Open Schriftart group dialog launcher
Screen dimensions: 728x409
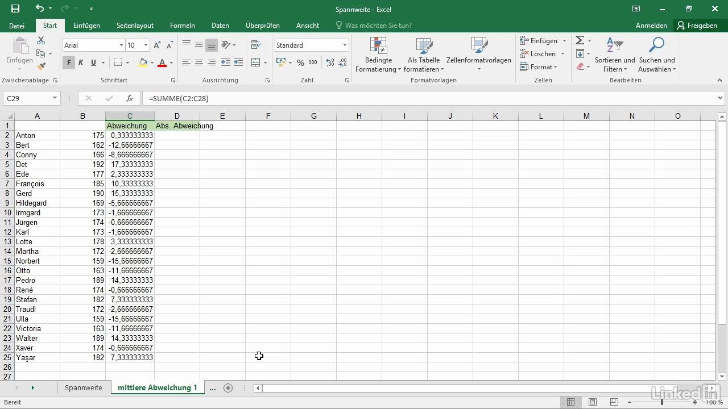[172, 81]
